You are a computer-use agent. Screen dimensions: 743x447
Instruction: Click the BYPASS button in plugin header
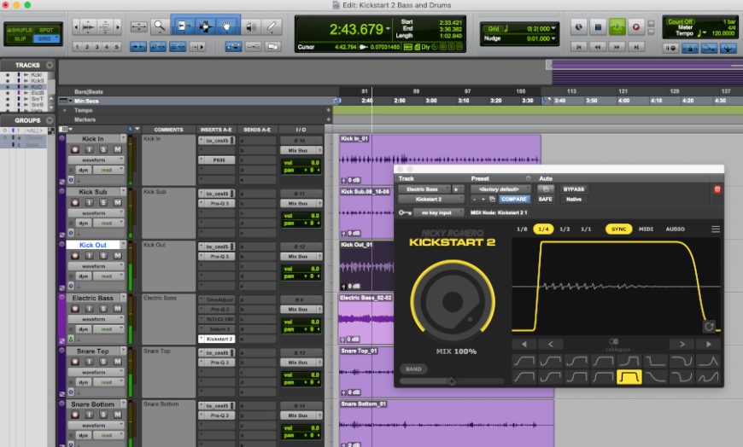pyautogui.click(x=574, y=189)
